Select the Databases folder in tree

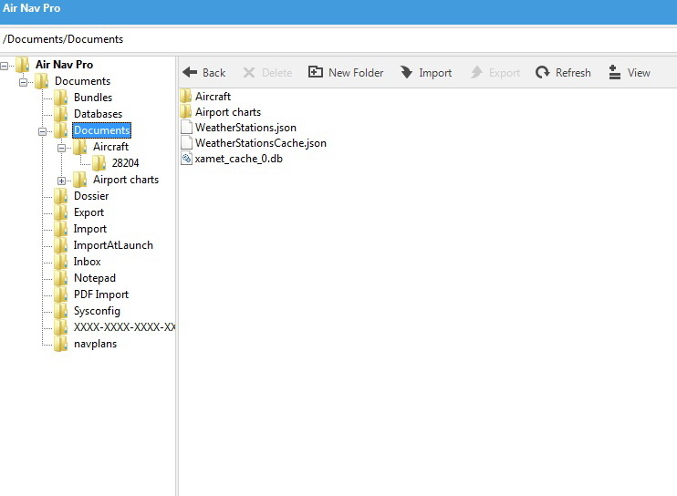pyautogui.click(x=97, y=114)
